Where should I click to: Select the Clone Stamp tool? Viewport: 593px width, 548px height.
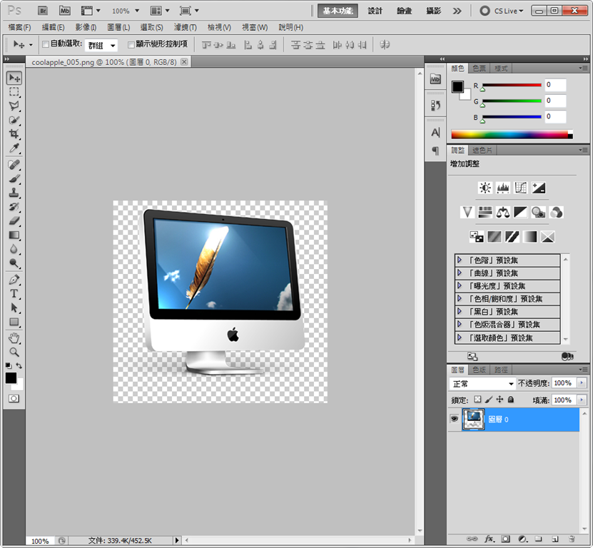(14, 193)
